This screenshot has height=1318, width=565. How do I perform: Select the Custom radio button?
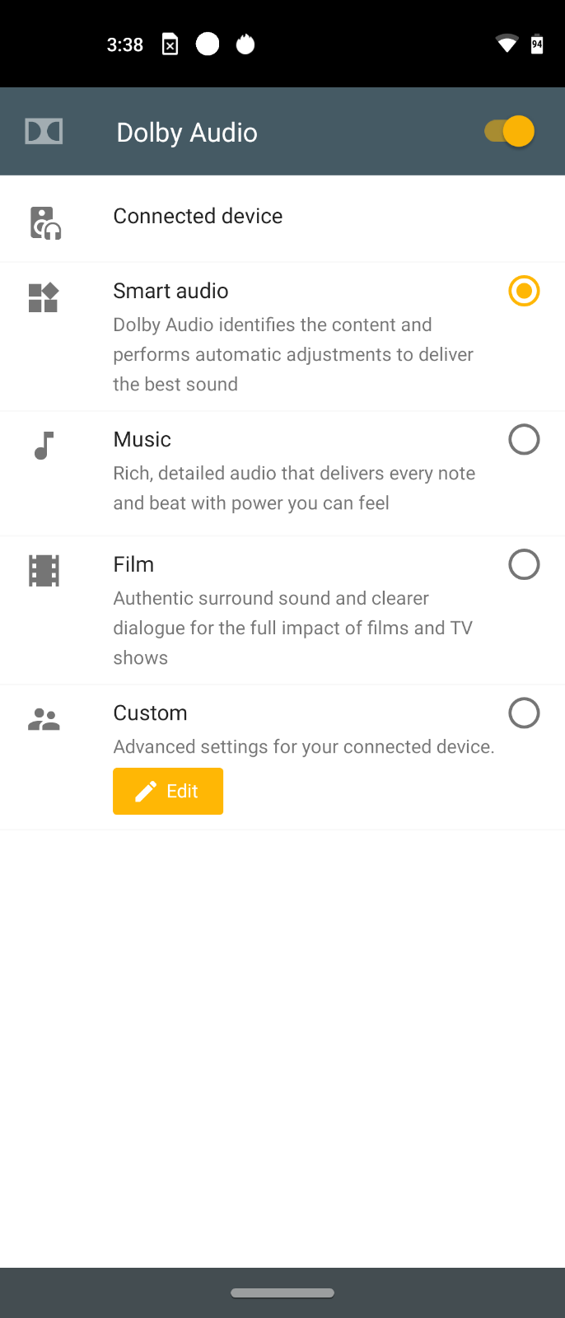click(x=524, y=713)
